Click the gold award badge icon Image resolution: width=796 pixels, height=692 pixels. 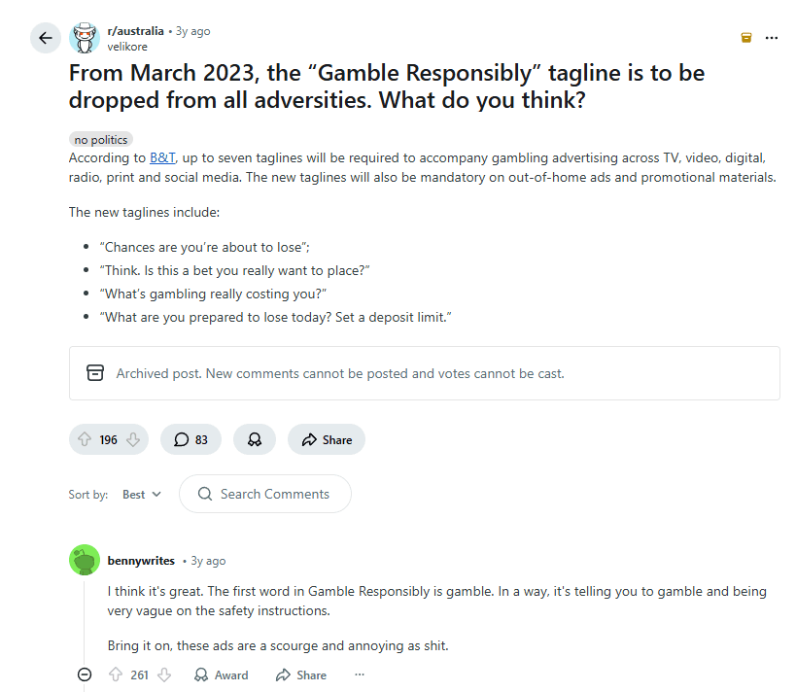click(745, 38)
